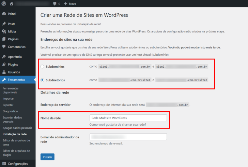
Task: Click the Subdiretórios label text
Action: 55,80
